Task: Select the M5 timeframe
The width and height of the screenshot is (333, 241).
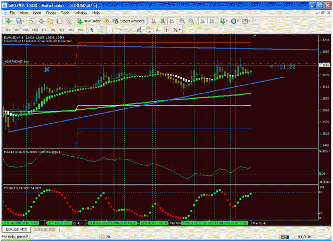Action: (x=17, y=30)
